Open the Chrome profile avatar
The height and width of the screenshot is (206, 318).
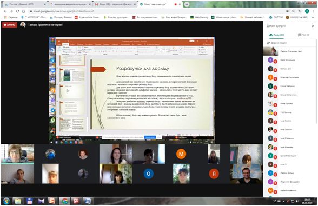pos(307,11)
